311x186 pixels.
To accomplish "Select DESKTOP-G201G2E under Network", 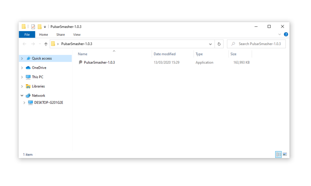I will click(49, 103).
